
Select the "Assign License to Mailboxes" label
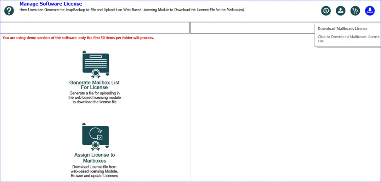(95, 158)
